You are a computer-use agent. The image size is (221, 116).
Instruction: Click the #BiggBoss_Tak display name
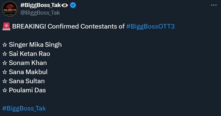tap(40, 5)
